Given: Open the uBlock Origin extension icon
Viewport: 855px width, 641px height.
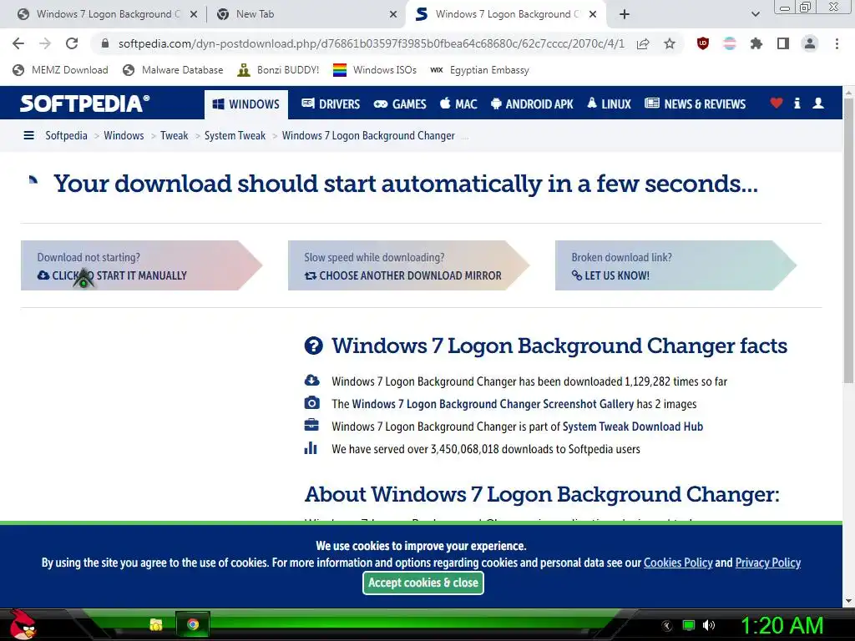Looking at the screenshot, I should (x=703, y=43).
